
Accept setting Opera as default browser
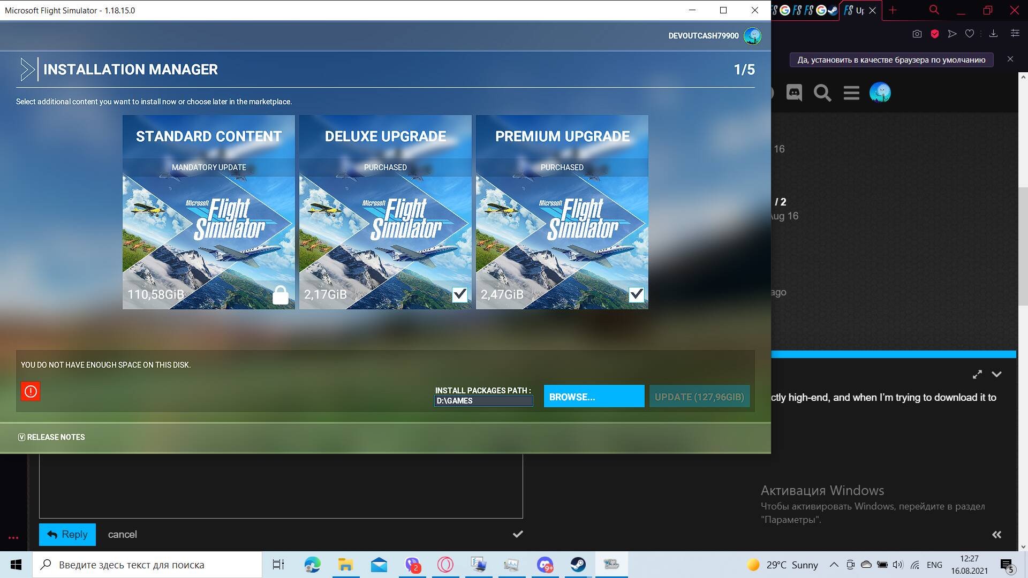[x=891, y=60]
